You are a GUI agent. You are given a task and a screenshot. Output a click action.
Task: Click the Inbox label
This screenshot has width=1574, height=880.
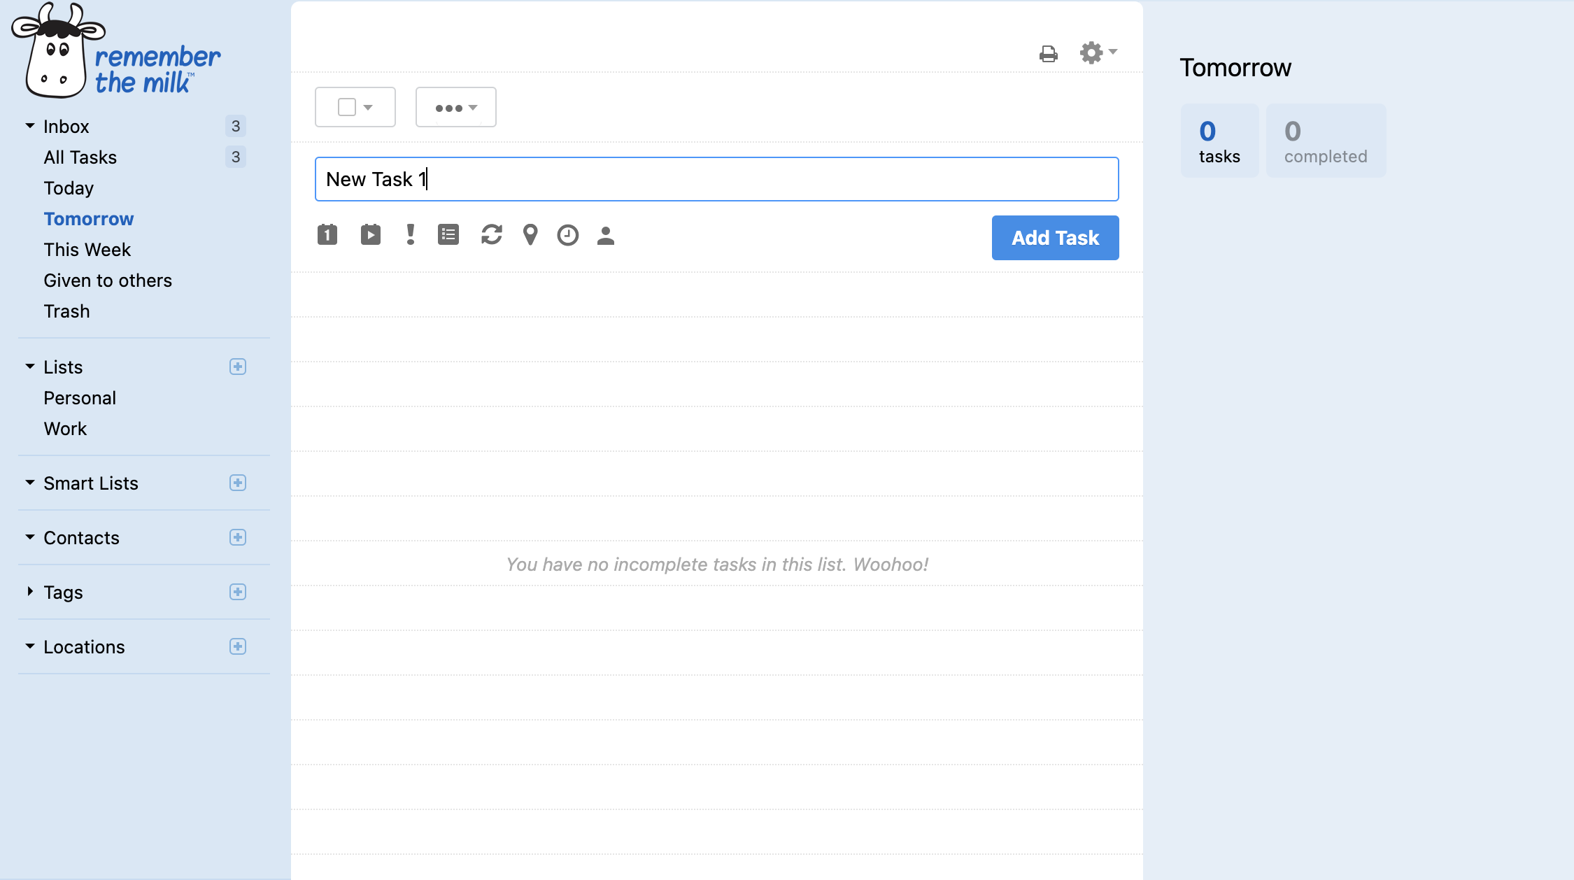click(x=66, y=127)
